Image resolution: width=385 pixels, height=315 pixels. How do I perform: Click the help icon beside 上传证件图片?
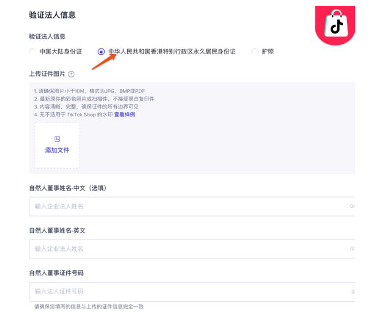(x=71, y=74)
